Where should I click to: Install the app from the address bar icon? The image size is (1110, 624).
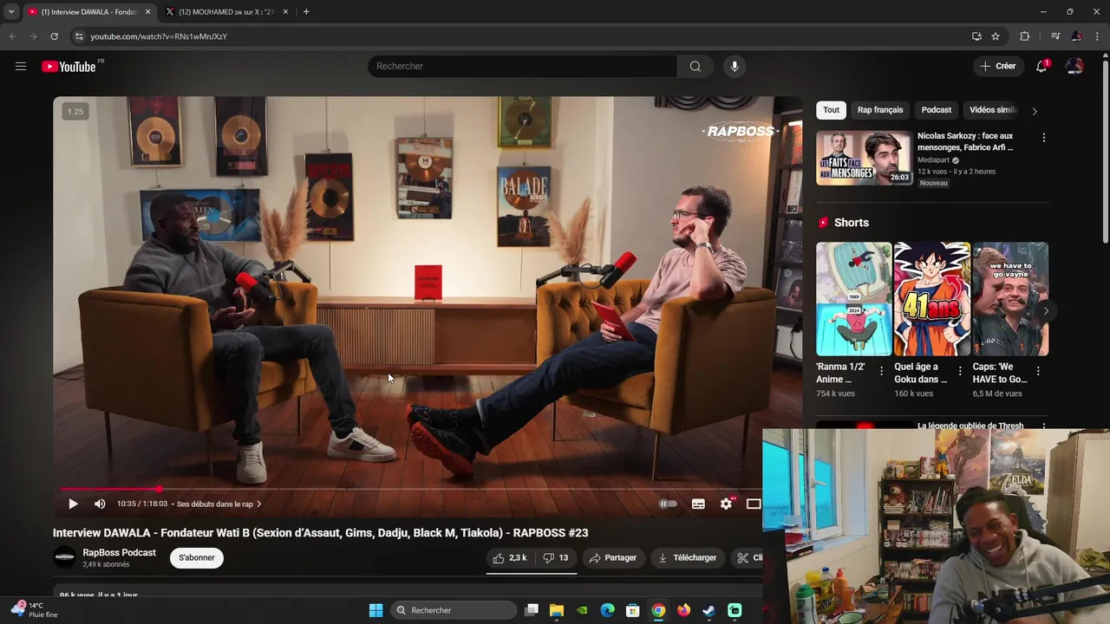tap(976, 36)
